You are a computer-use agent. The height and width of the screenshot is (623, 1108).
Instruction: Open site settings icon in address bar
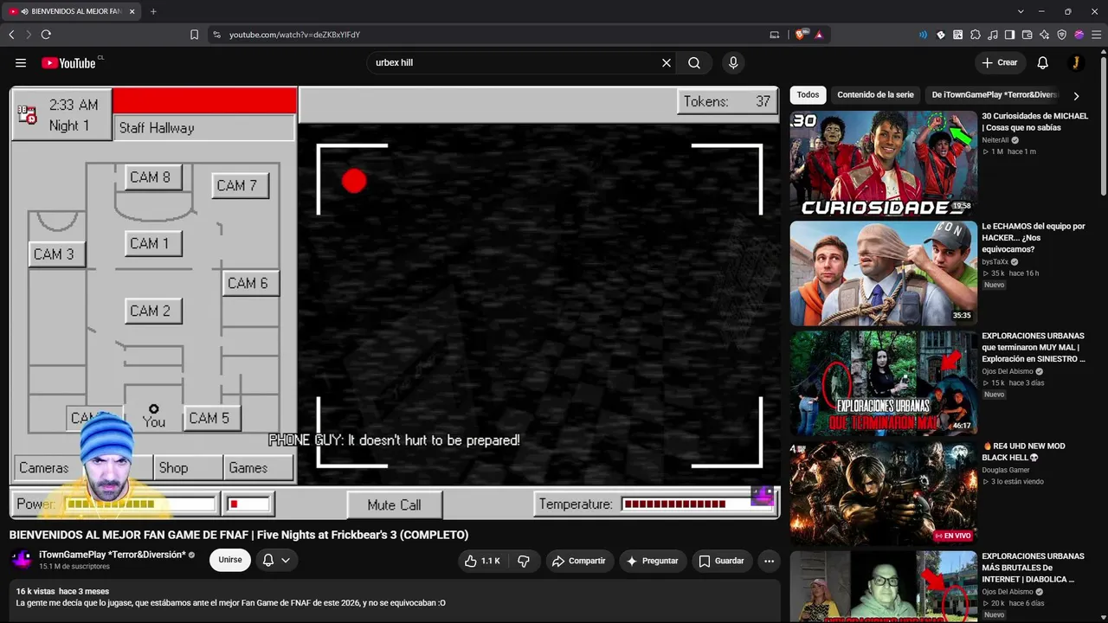(216, 35)
